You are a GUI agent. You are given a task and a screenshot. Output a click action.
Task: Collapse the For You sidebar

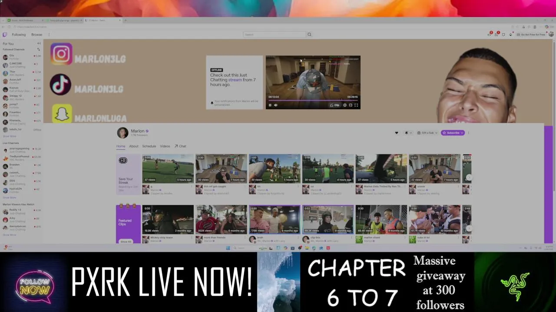point(39,43)
